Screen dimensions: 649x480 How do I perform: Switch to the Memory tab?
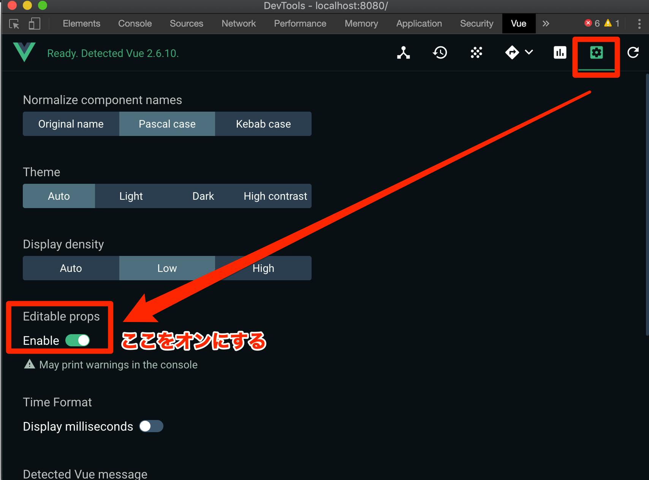click(x=361, y=24)
